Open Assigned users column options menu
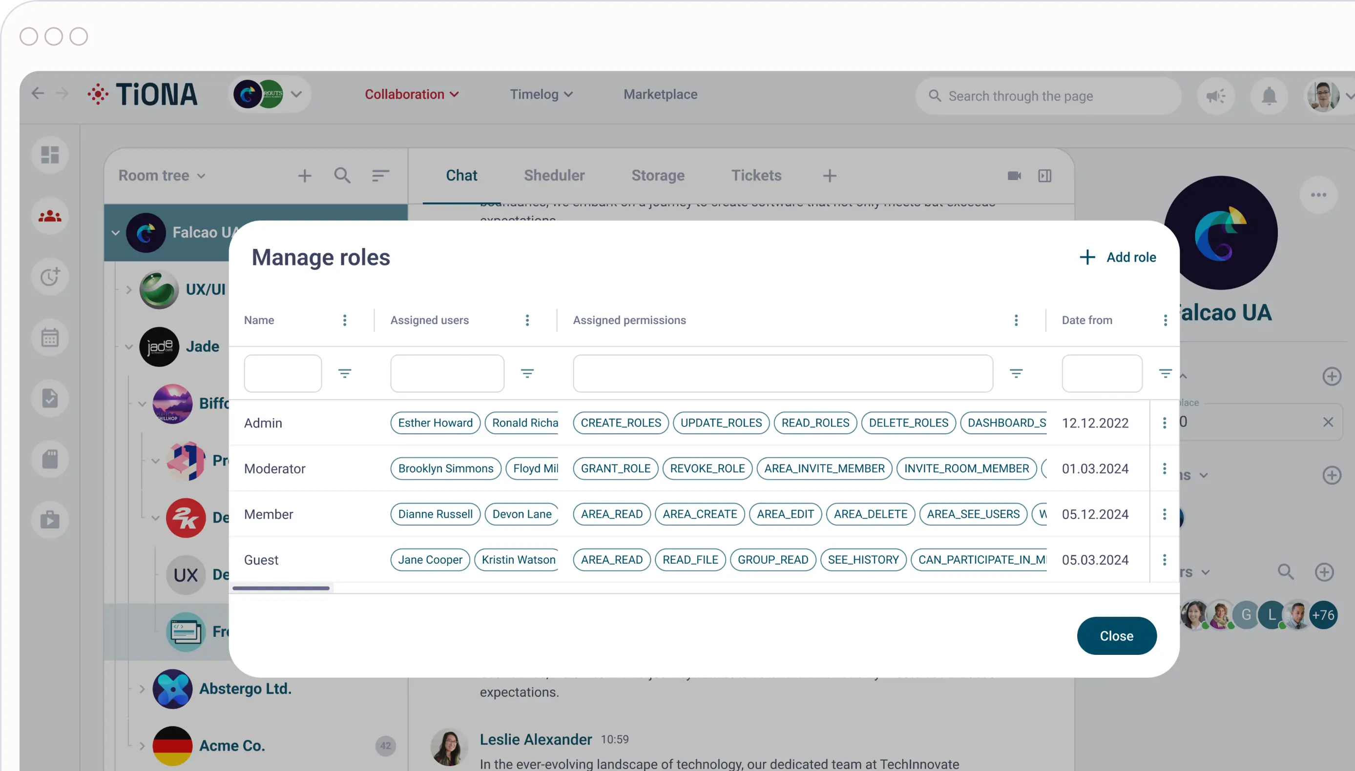 [527, 320]
